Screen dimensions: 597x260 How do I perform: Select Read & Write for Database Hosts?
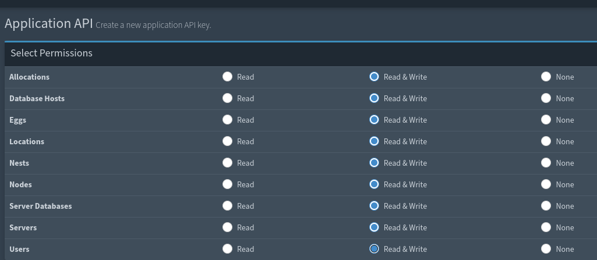(374, 98)
